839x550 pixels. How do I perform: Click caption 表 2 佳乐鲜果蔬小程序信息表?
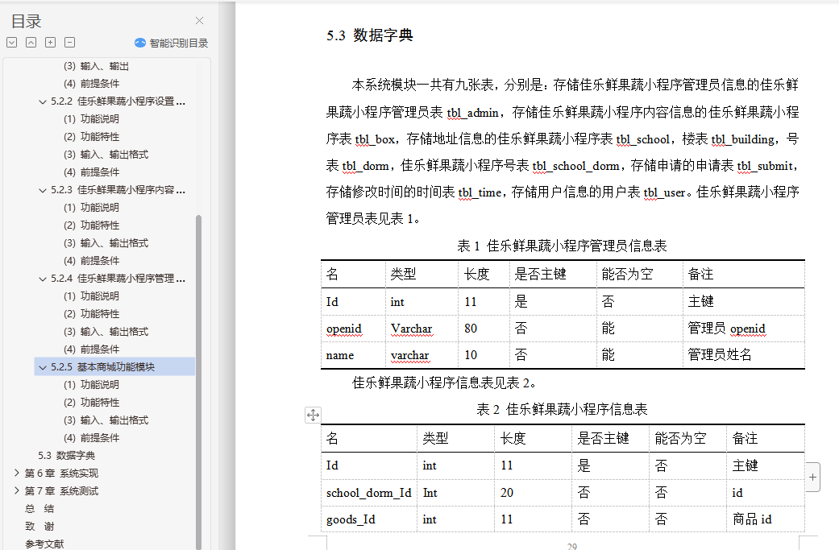[x=562, y=409]
